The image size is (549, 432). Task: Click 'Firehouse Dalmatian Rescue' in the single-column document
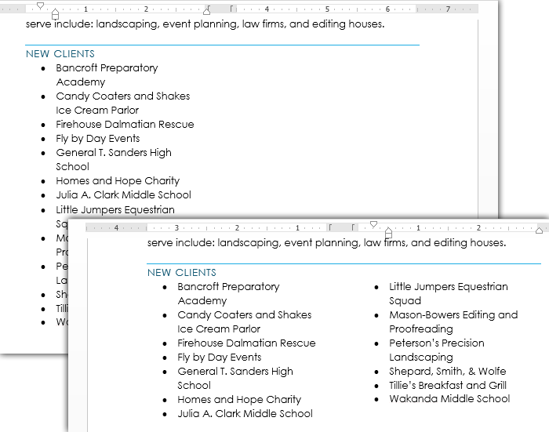click(x=125, y=125)
